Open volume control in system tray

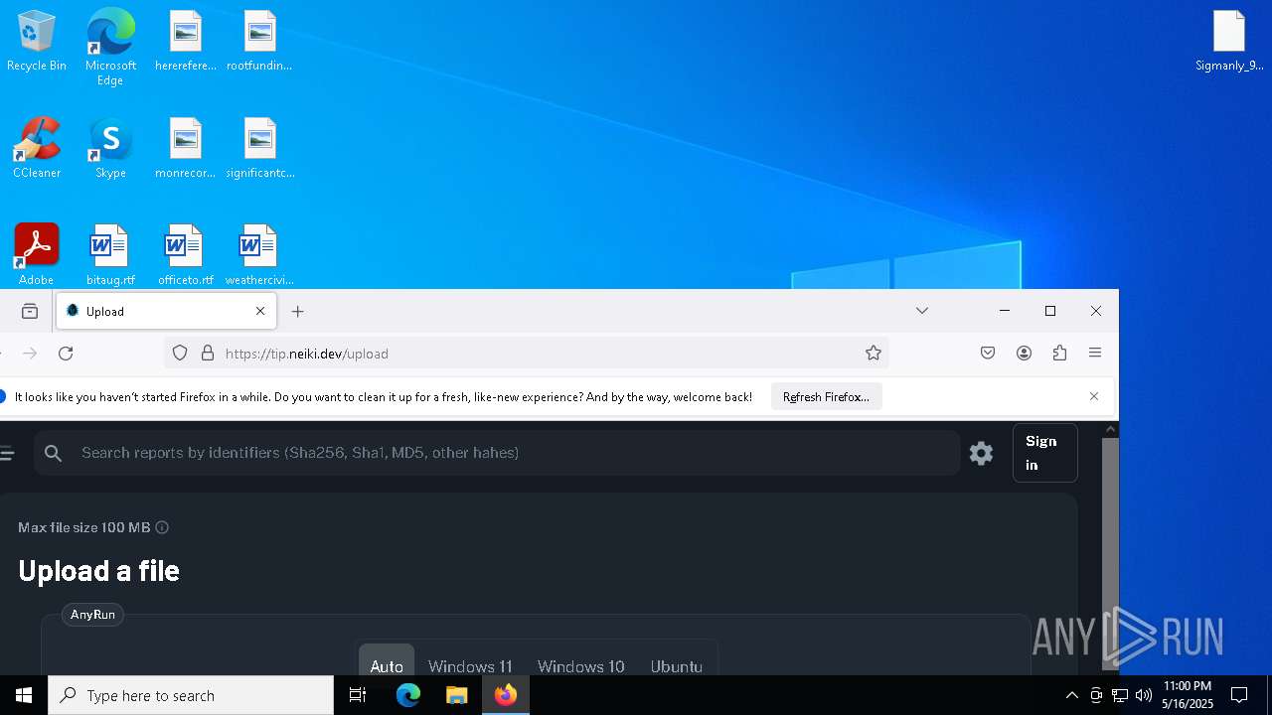point(1144,695)
